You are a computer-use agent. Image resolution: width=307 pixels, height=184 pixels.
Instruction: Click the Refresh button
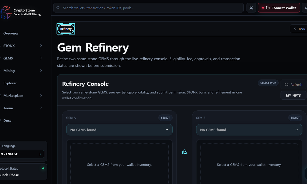[293, 84]
